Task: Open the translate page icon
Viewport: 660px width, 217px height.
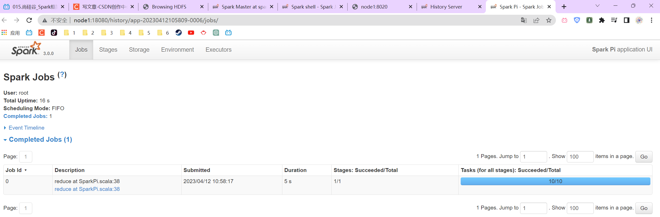Action: (x=524, y=20)
